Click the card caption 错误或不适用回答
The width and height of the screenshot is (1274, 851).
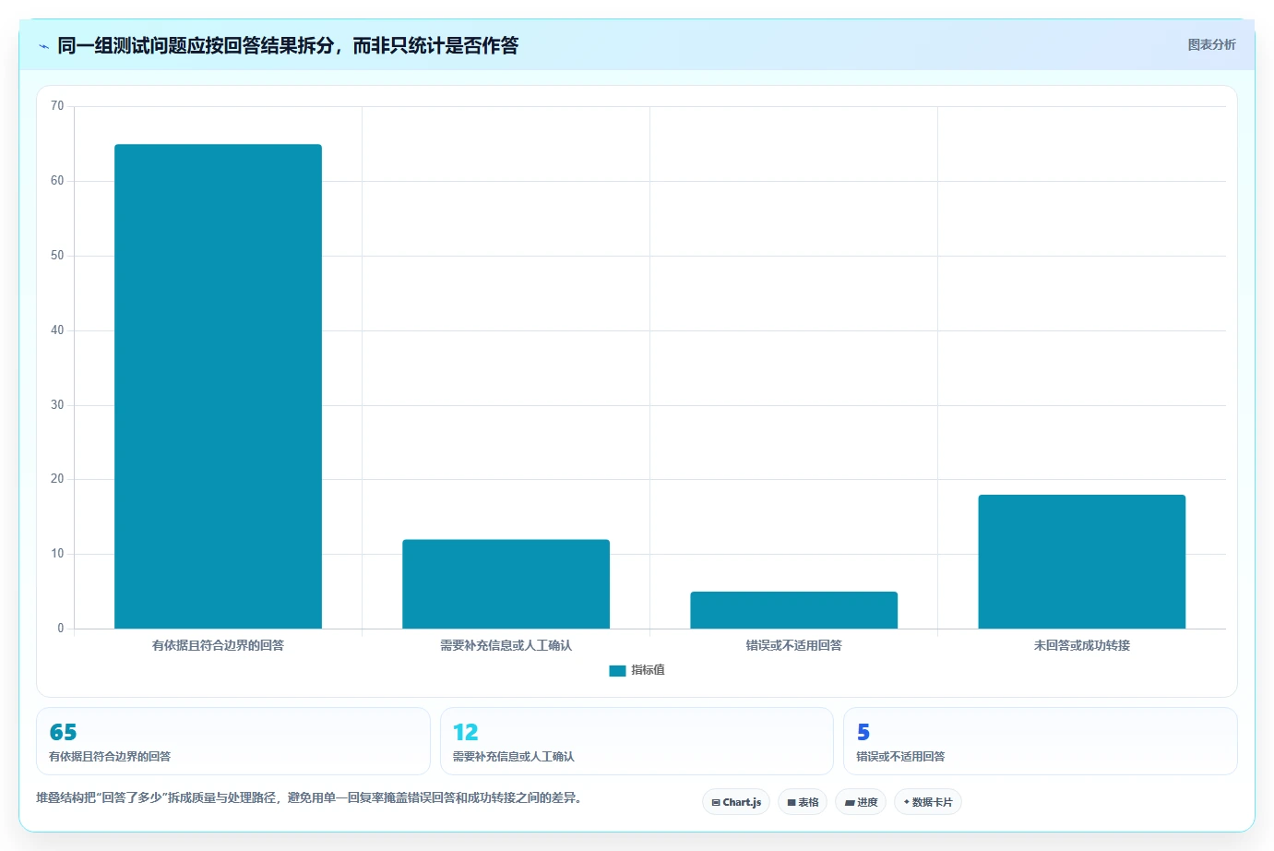point(900,757)
